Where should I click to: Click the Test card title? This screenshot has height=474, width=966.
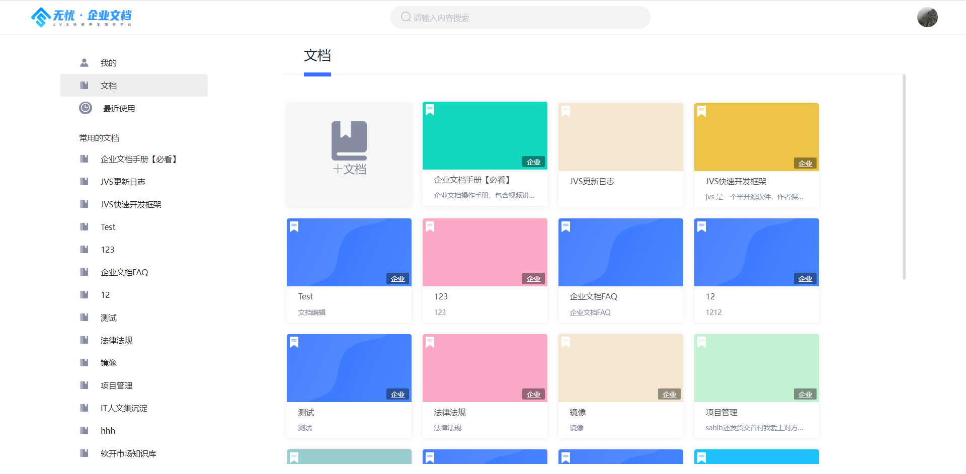(305, 296)
